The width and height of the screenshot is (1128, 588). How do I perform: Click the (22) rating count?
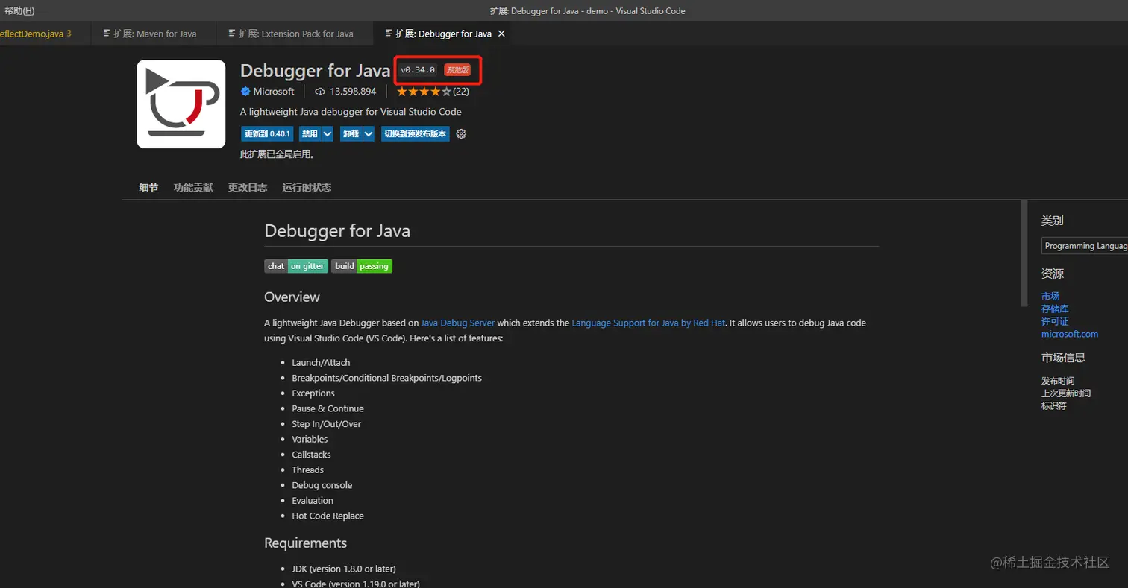point(461,92)
